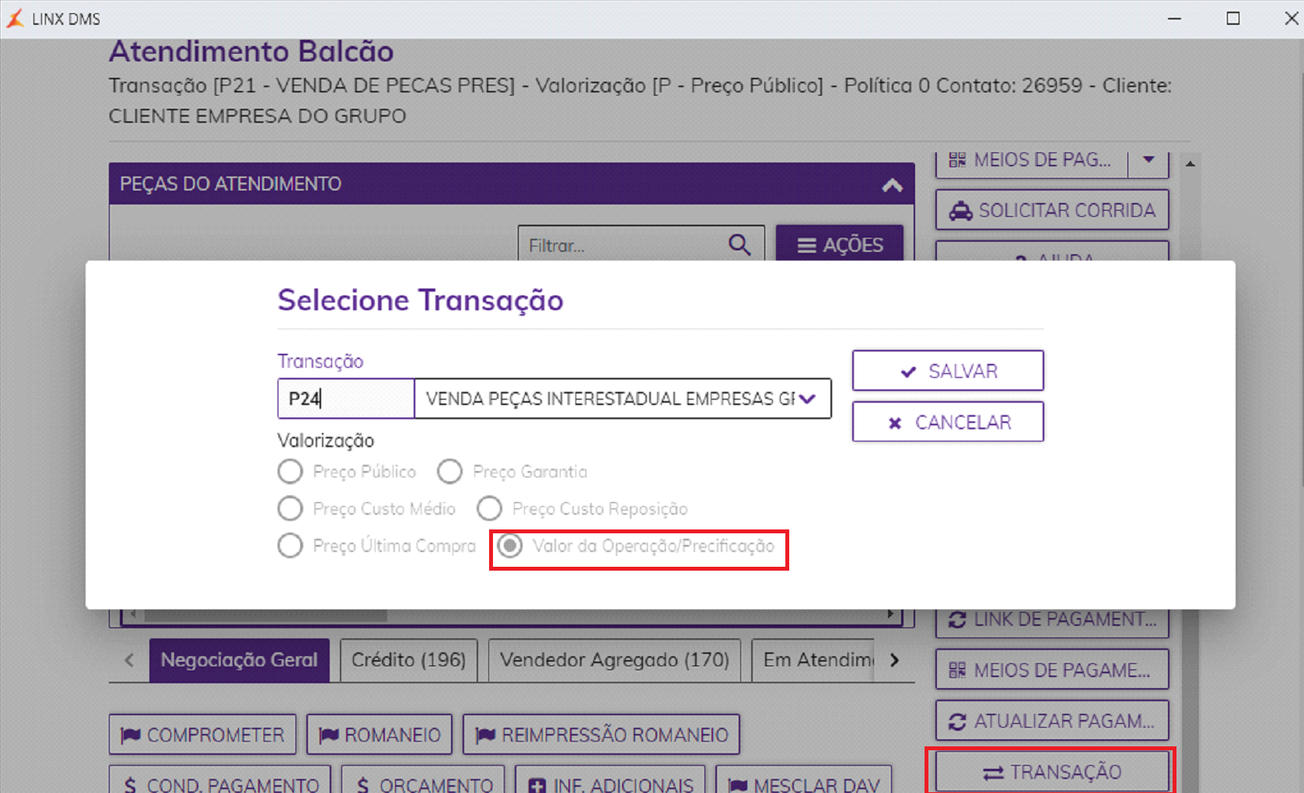The width and height of the screenshot is (1304, 793).
Task: Switch to the Crédito (196) tab
Action: (x=409, y=660)
